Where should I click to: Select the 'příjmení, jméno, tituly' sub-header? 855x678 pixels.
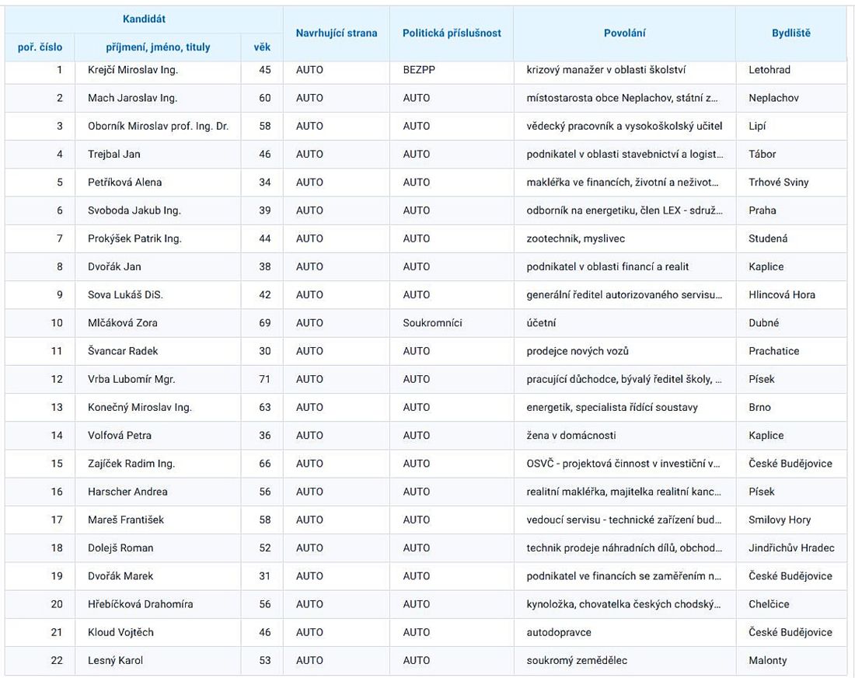tap(158, 47)
